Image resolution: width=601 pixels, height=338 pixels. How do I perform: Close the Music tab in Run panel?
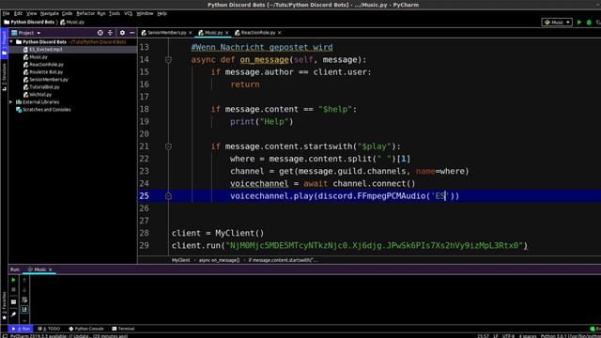pos(50,269)
